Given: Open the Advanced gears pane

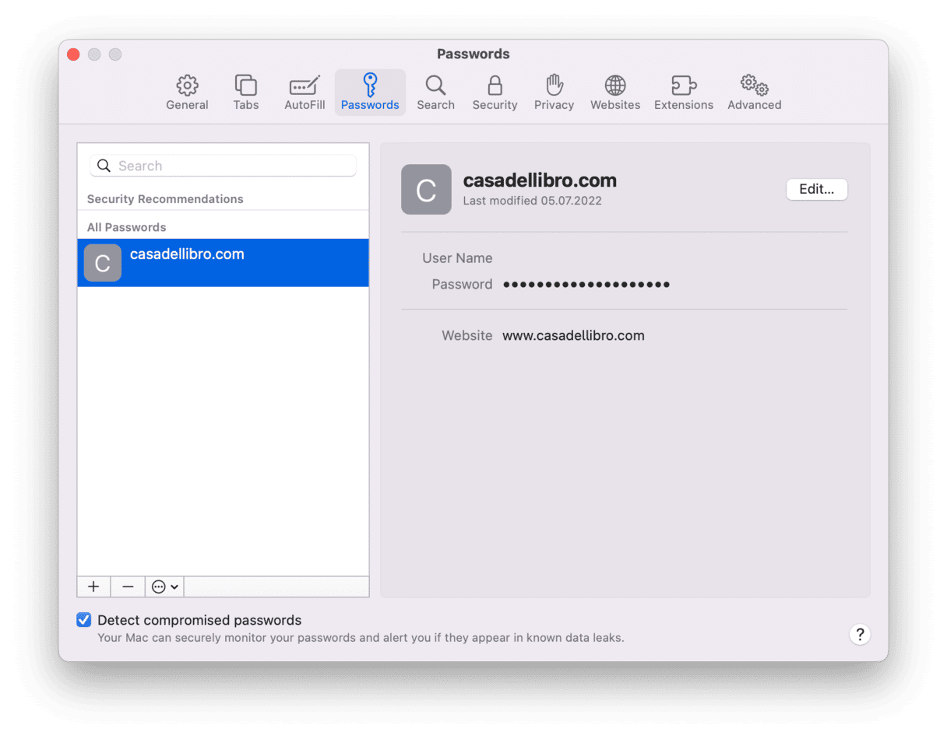Looking at the screenshot, I should click(754, 93).
